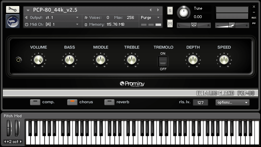This screenshot has height=147, width=261.
Task: Open the Output st. 1 dropdown
Action: (52, 18)
